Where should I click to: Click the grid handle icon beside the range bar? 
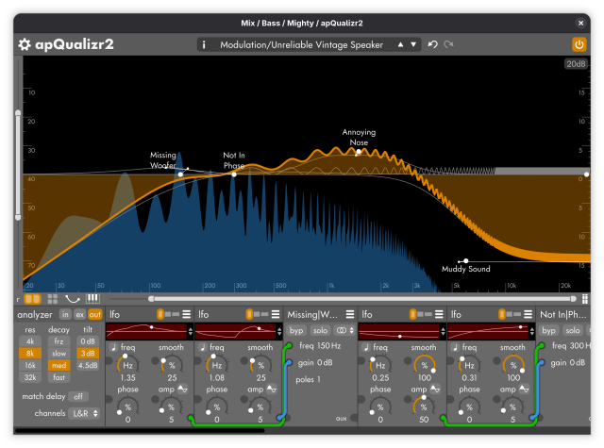click(585, 299)
